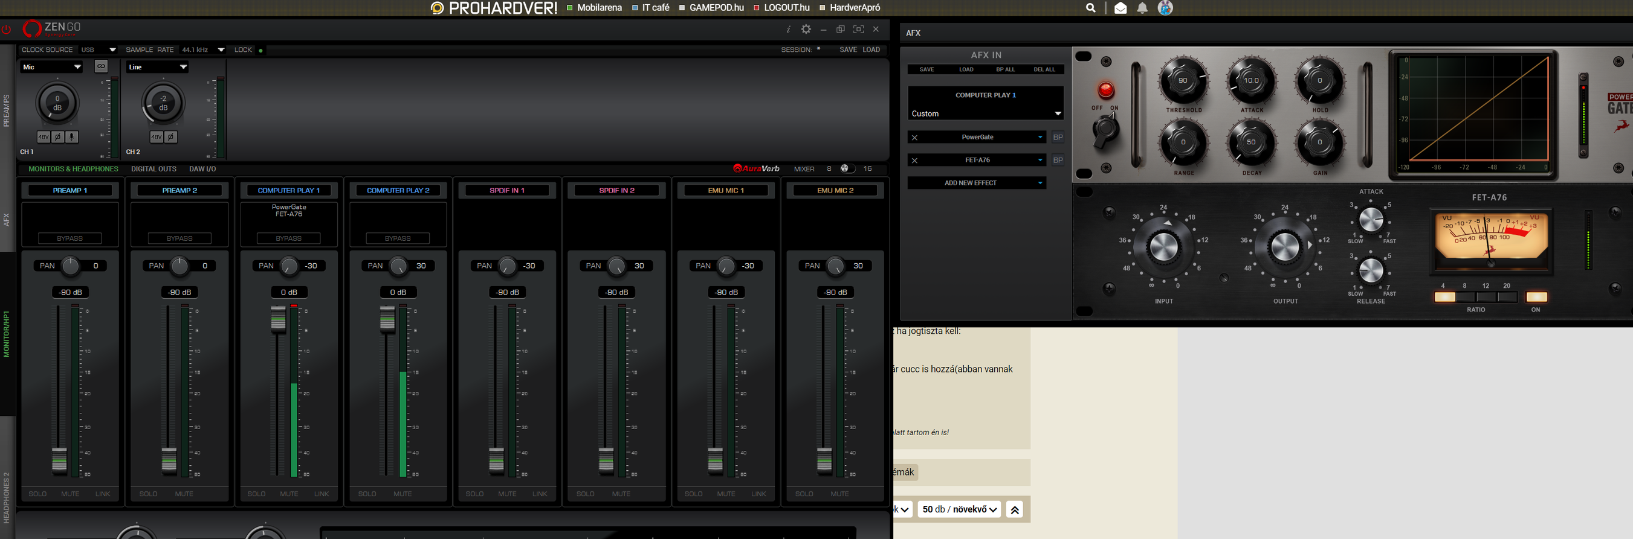The height and width of the screenshot is (539, 1633).
Task: Click LOAD in the AFX IN panel
Action: 965,69
